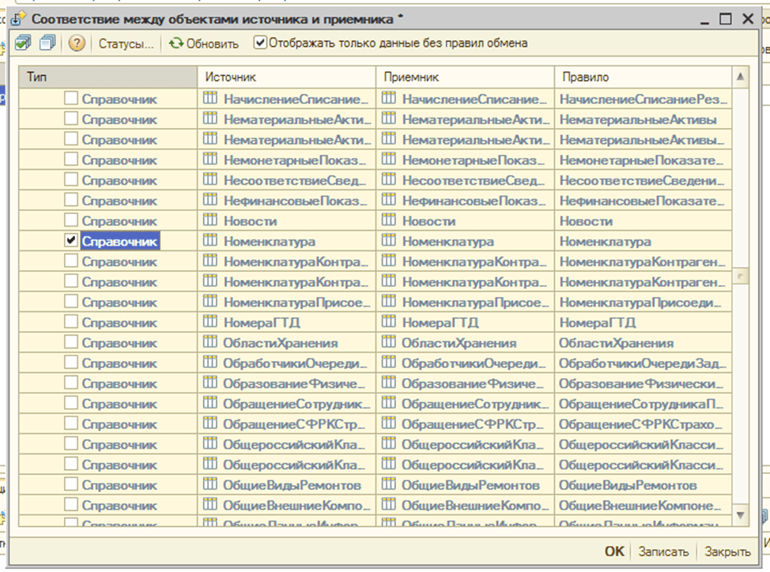Click the Источник column header

click(286, 77)
